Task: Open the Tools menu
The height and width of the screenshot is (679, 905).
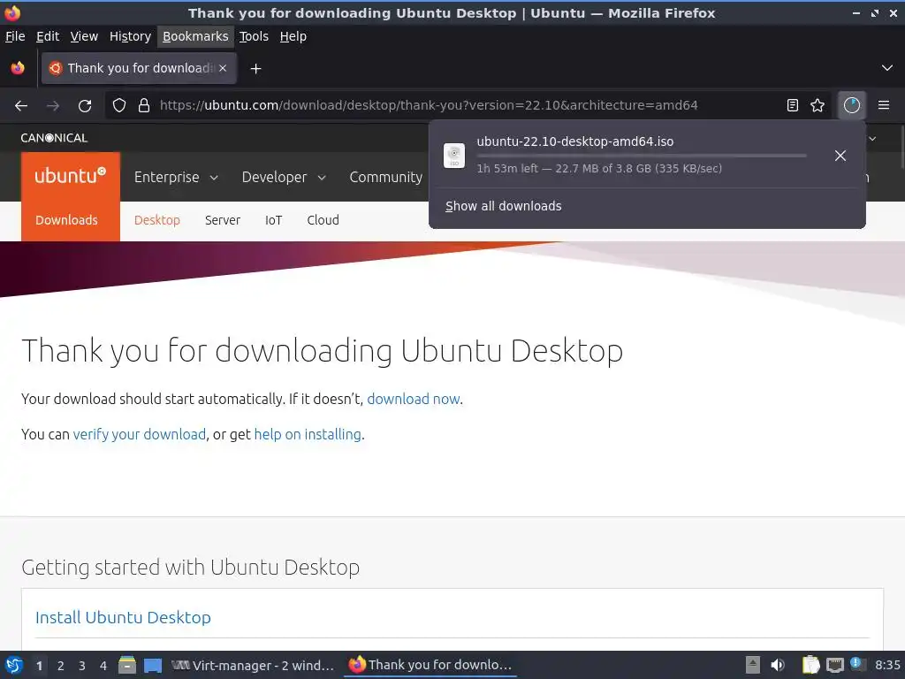Action: [254, 36]
